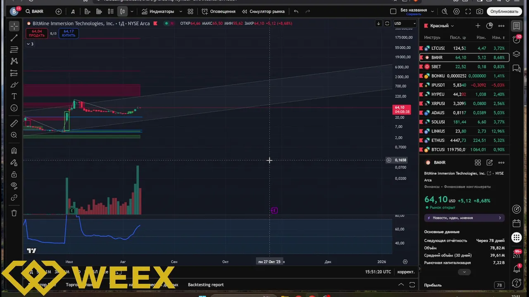Toggle коррект. adjusted price scale
This screenshot has height=297, width=529.
tap(406, 272)
